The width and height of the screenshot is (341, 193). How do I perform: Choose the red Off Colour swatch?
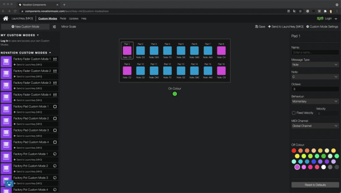click(x=294, y=150)
